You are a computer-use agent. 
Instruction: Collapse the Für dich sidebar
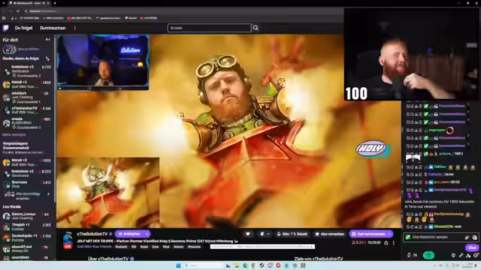pyautogui.click(x=47, y=40)
